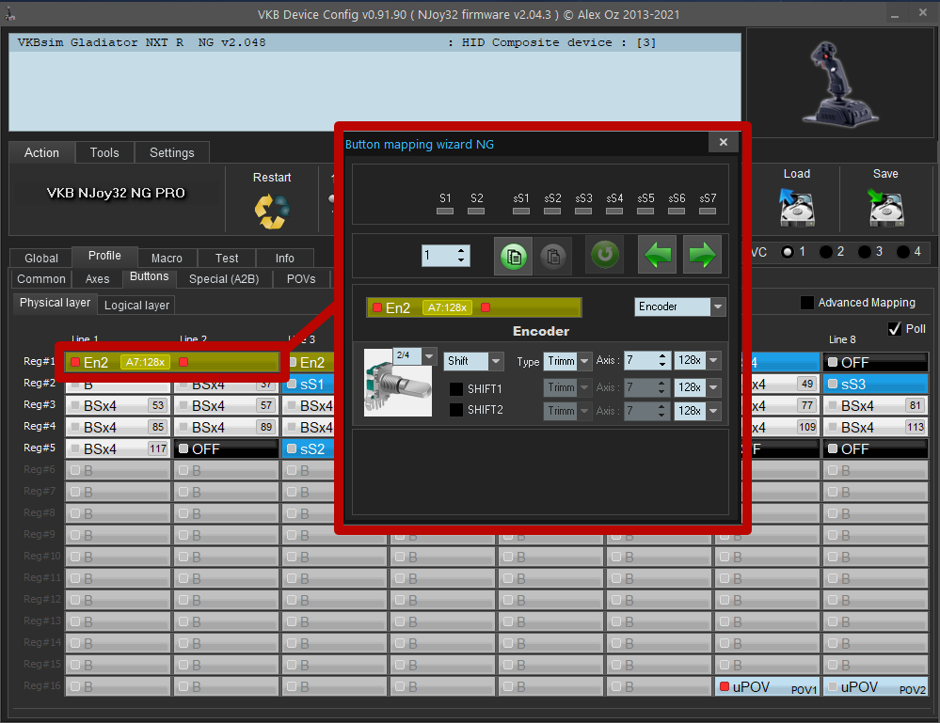Switch to the Macro tab

(167, 259)
